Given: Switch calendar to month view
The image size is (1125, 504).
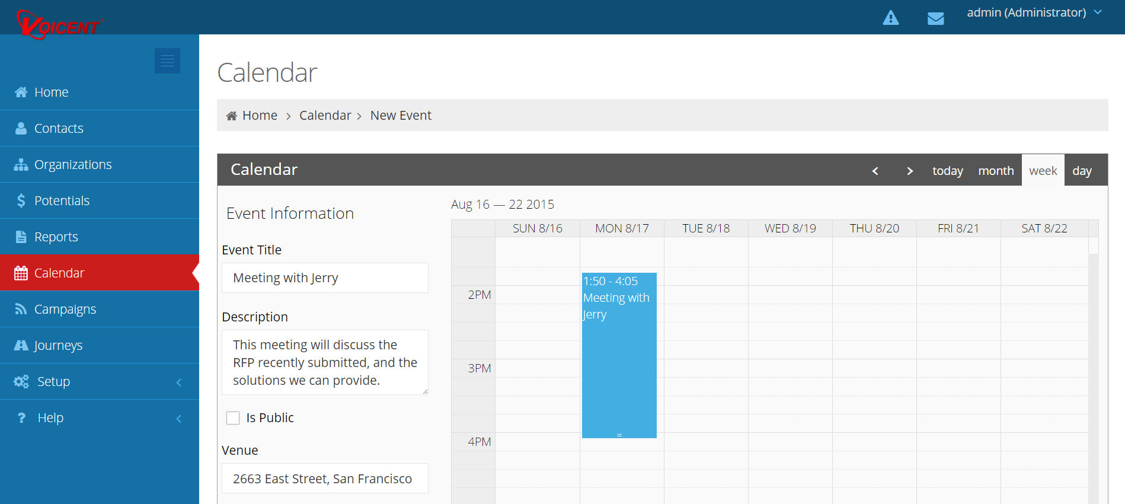Looking at the screenshot, I should click(x=995, y=171).
